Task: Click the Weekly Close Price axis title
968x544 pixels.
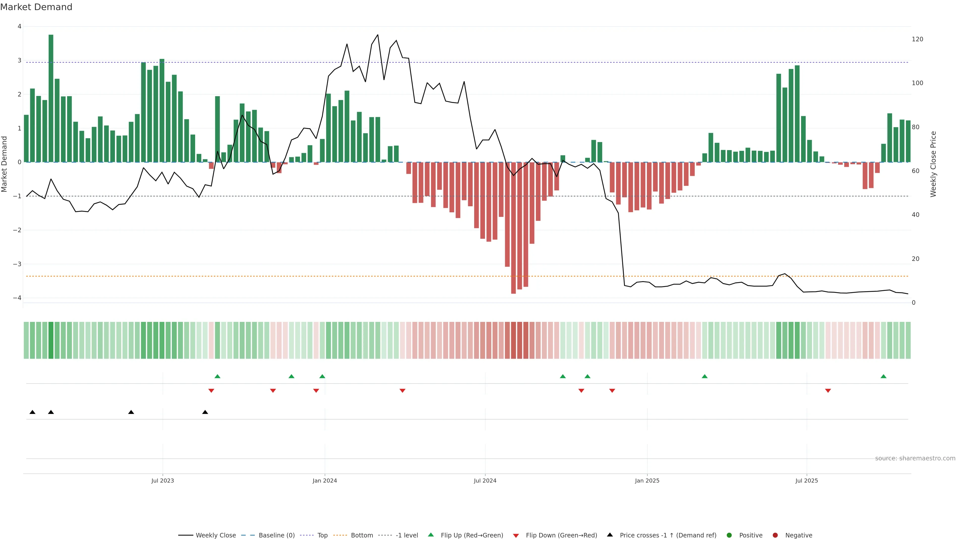Action: pyautogui.click(x=933, y=164)
